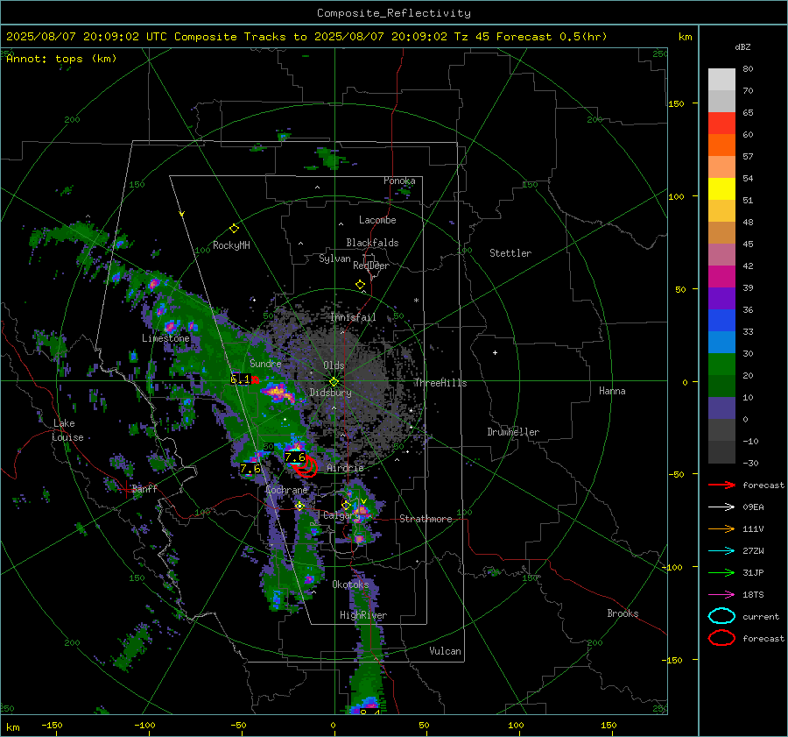Pick the purple 39 dBZ swatch
Viewport: 788px width, 737px height.
pyautogui.click(x=721, y=298)
